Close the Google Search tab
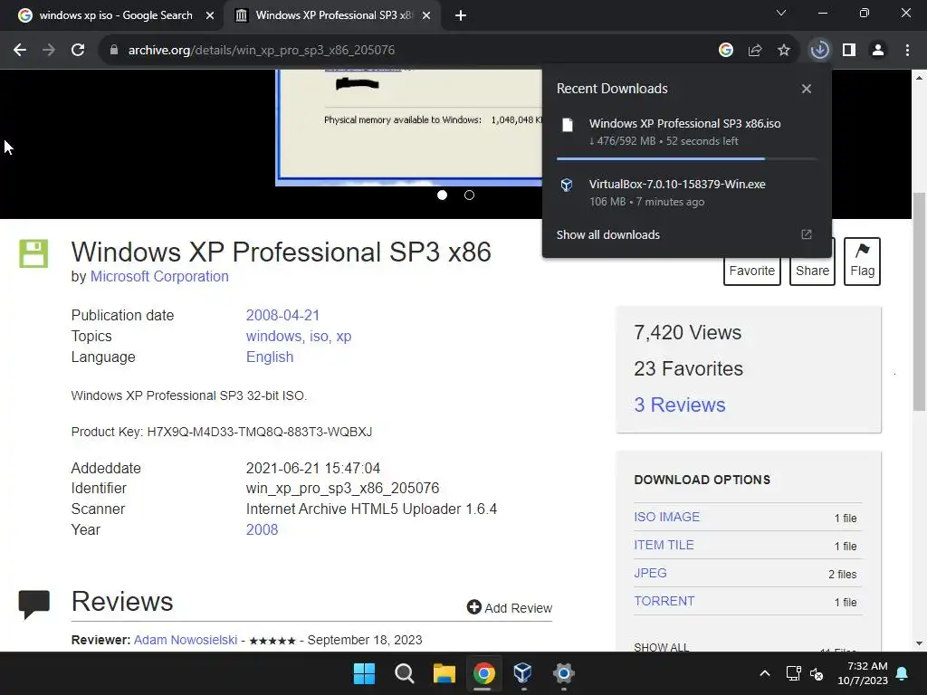 [x=210, y=16]
